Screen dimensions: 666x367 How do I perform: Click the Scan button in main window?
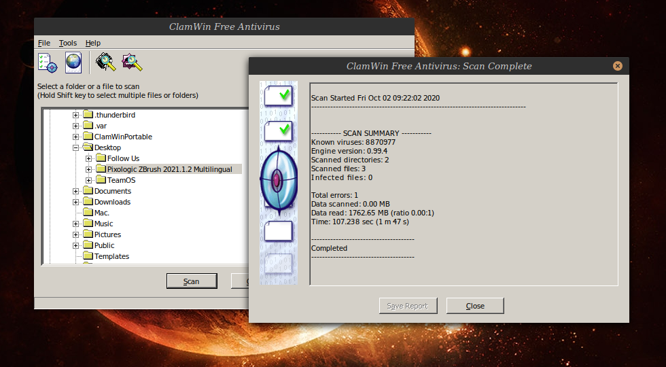192,281
